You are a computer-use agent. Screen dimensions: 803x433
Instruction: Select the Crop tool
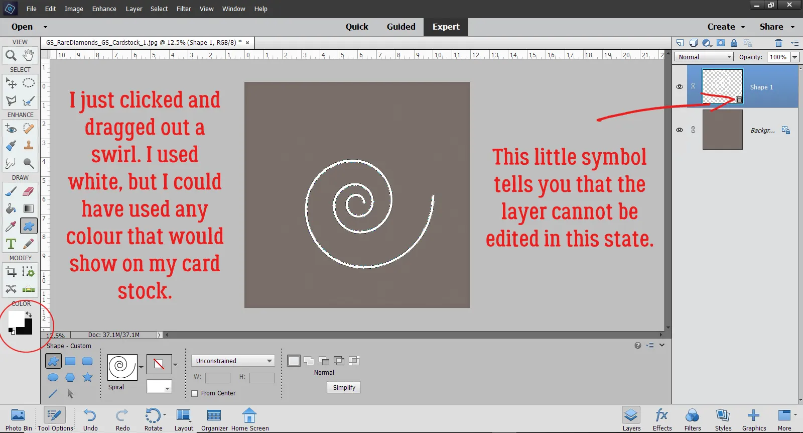(x=11, y=272)
